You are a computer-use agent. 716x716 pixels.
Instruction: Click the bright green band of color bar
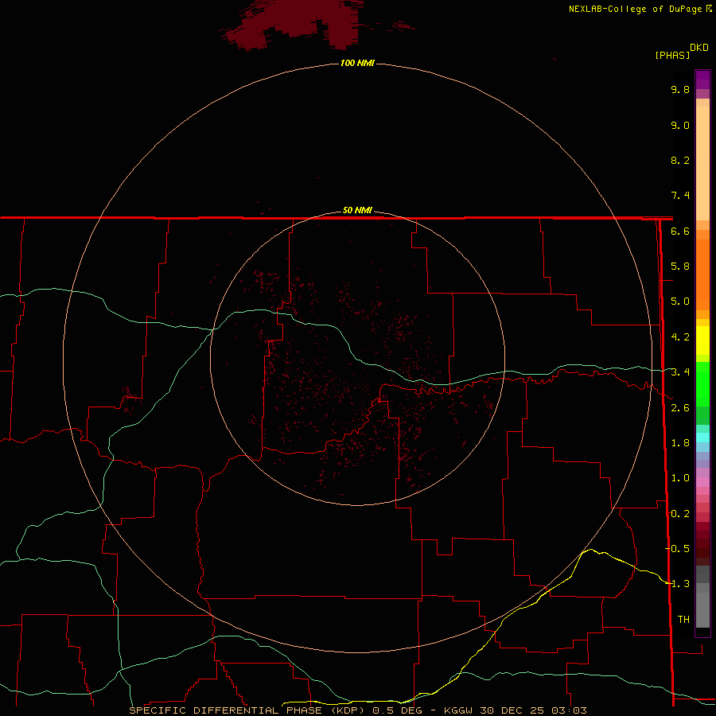pos(702,384)
